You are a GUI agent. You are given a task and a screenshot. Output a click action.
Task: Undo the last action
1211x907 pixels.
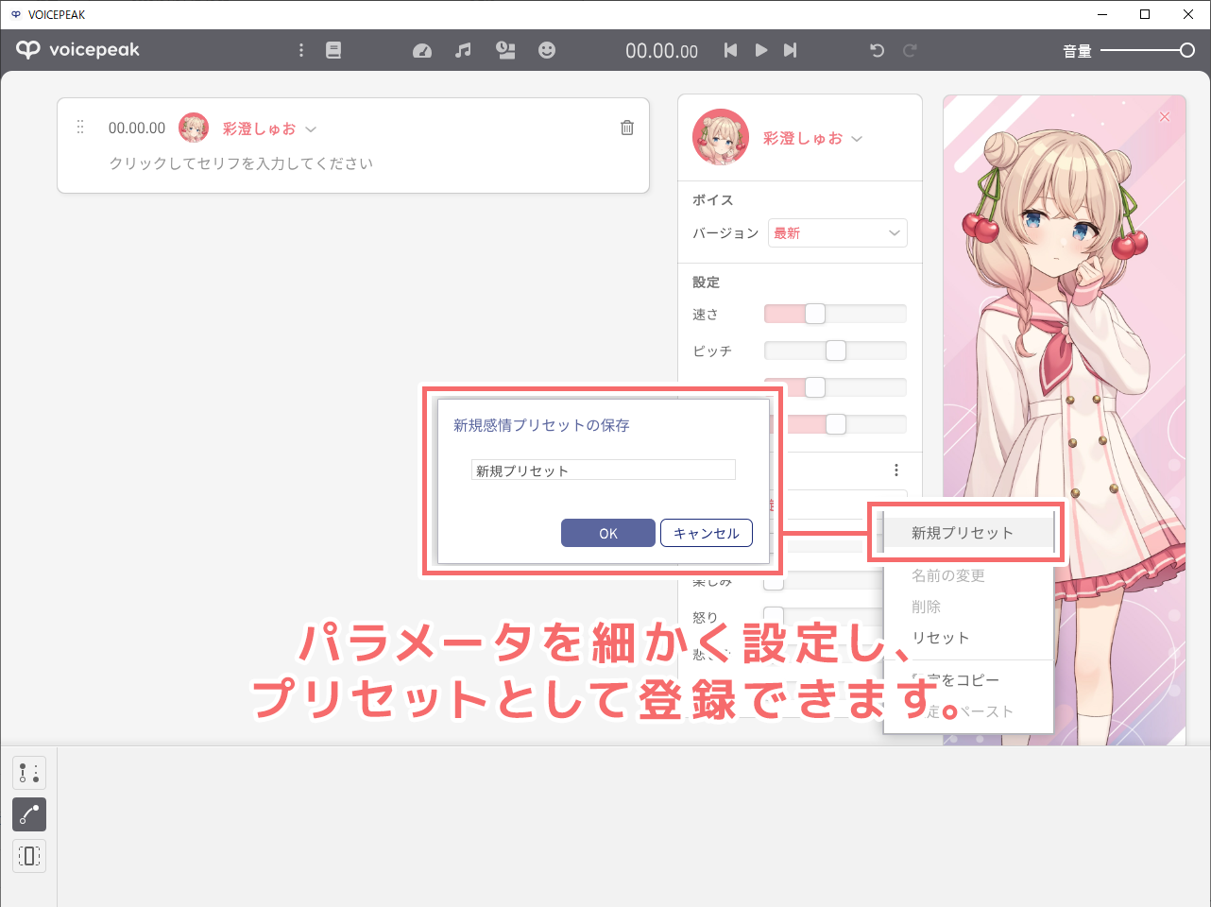(x=878, y=50)
